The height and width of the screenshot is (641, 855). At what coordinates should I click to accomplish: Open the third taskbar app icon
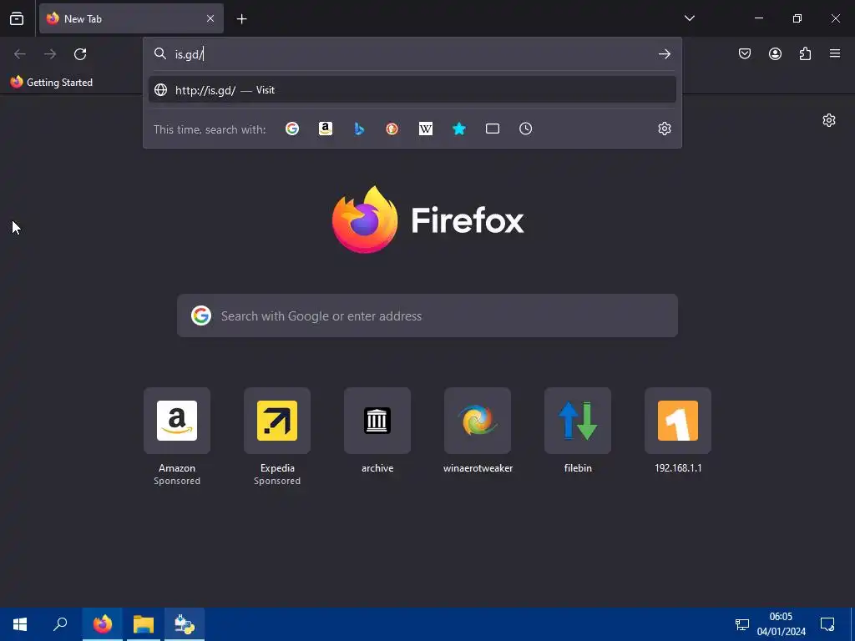[185, 624]
